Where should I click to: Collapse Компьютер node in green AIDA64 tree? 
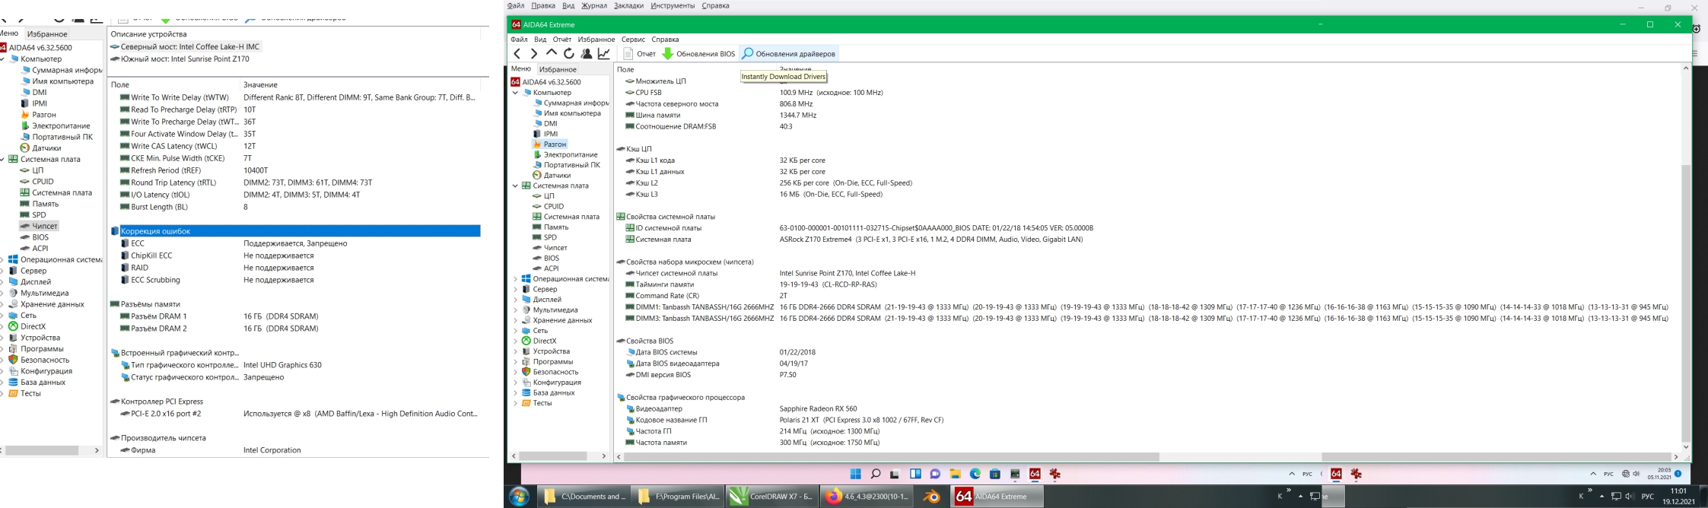tap(515, 93)
